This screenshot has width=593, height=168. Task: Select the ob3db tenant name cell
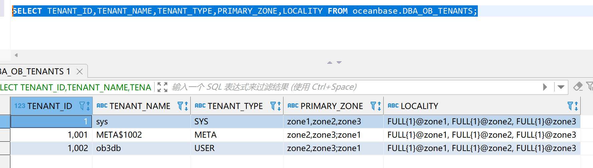pos(109,148)
